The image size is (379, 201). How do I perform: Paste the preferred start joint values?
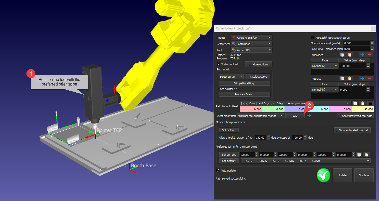point(366,155)
